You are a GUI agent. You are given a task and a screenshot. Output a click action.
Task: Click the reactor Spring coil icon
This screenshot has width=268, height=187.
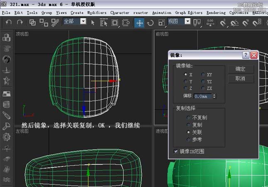click(x=7, y=104)
